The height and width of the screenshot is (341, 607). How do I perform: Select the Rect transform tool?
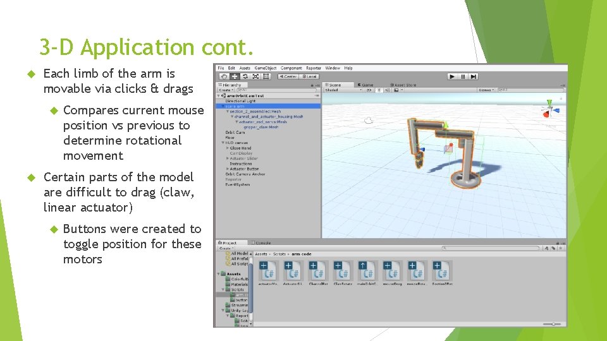266,76
